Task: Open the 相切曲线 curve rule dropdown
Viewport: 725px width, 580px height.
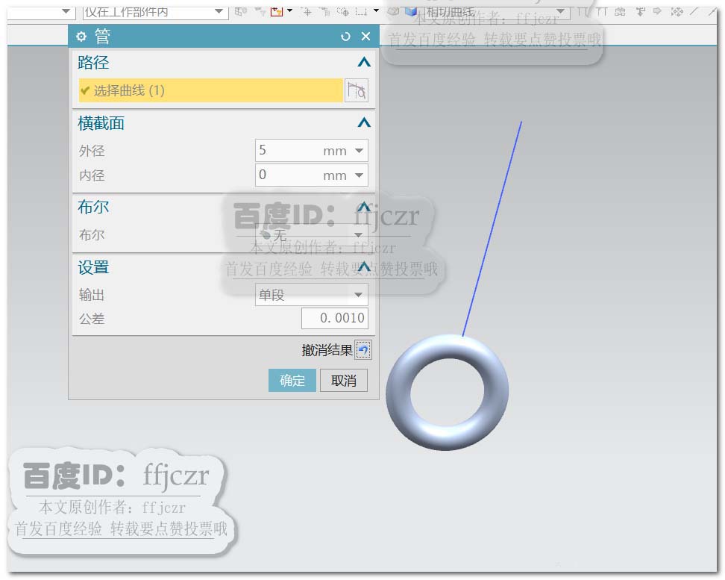Action: click(495, 12)
